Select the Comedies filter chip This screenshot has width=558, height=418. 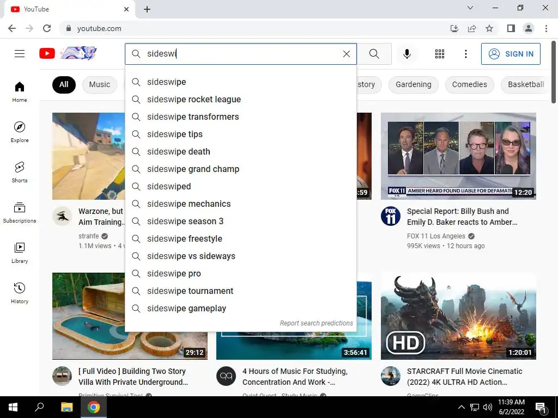469,84
